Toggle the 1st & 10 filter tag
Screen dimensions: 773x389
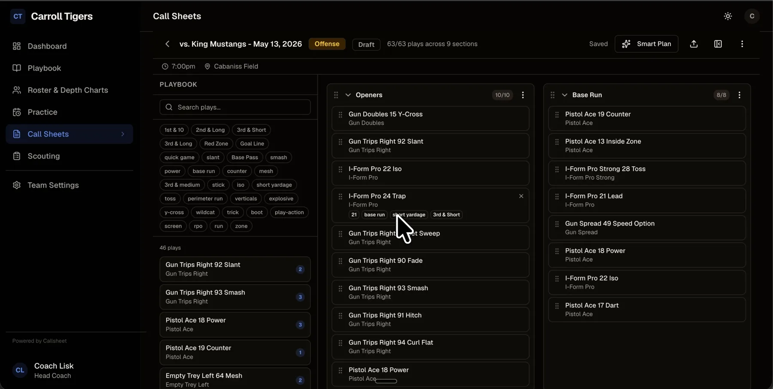click(x=174, y=130)
